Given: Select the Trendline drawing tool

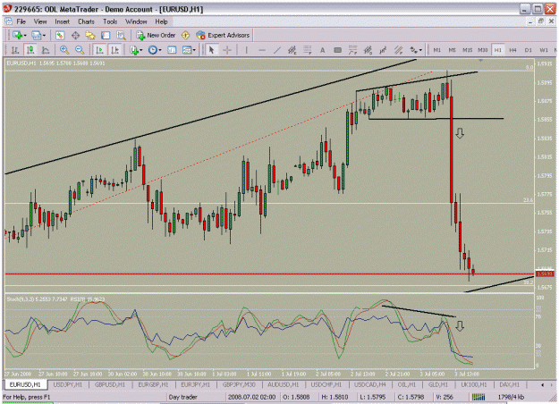Looking at the screenshot, I should 277,50.
